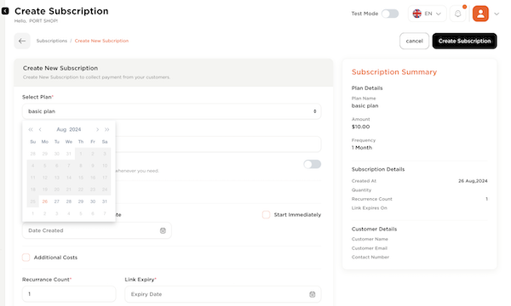Collapse the sidebar with the black arrow icon
511x306 pixels.
tap(5, 11)
